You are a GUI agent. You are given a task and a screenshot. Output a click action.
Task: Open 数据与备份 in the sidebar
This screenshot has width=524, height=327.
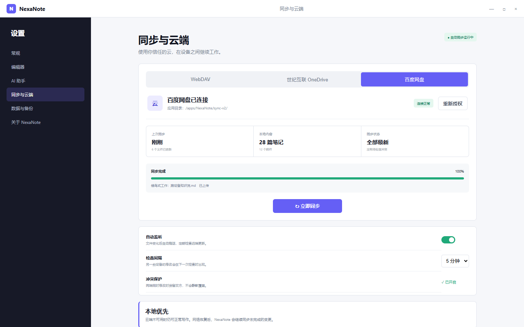pos(45,108)
